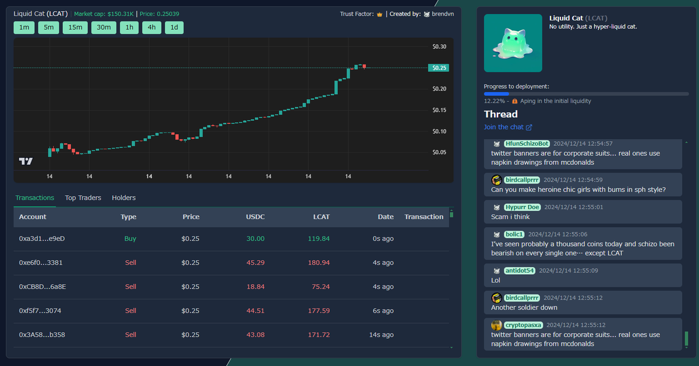Open the Transactions tab
Viewport: 699px width, 366px height.
pos(35,198)
